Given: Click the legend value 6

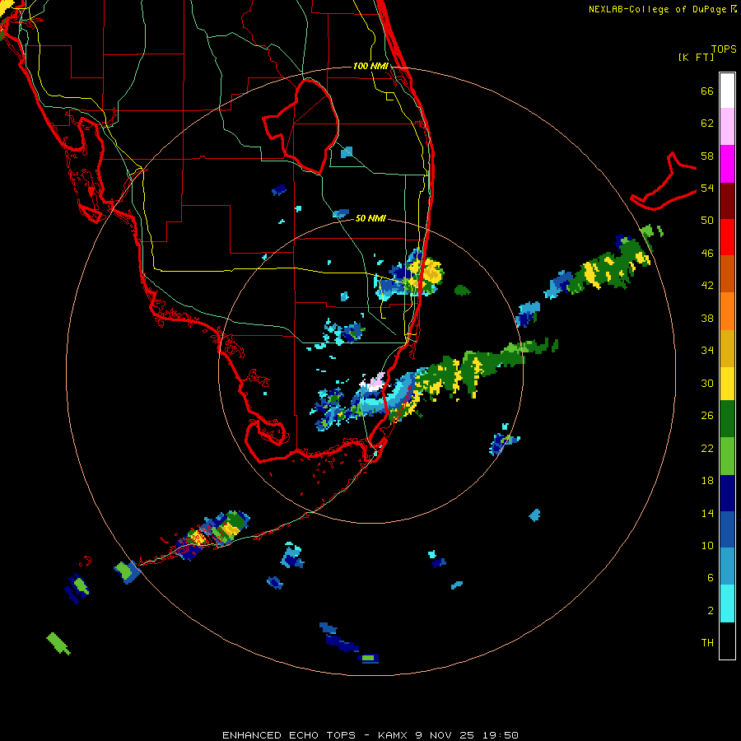Looking at the screenshot, I should [711, 577].
